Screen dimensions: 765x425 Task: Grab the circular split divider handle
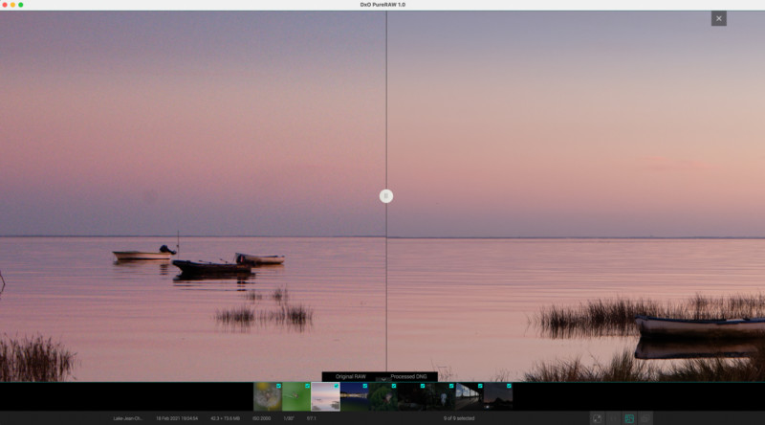(386, 196)
